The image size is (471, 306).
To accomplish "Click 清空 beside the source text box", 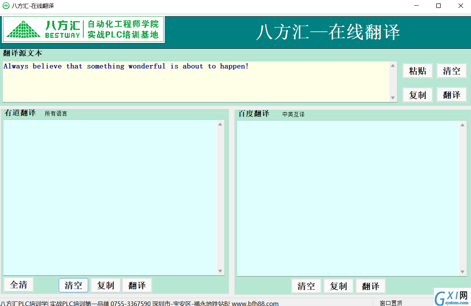I will (x=451, y=71).
